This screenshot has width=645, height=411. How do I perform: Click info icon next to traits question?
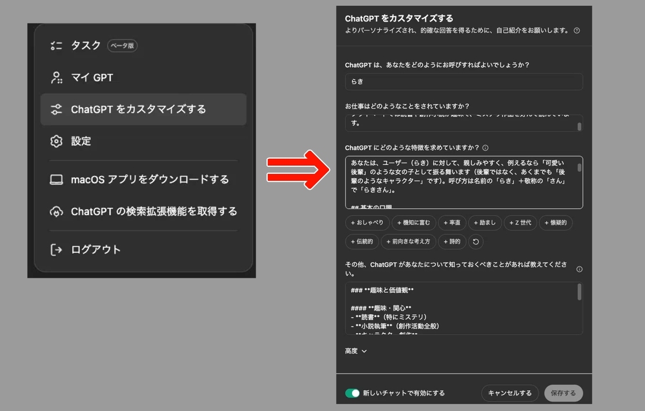click(x=485, y=148)
